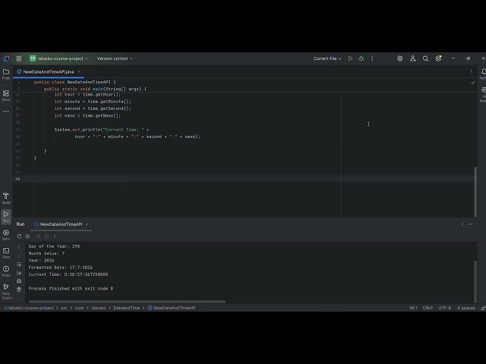
Task: Open Run panel options menu
Action: tap(462, 224)
